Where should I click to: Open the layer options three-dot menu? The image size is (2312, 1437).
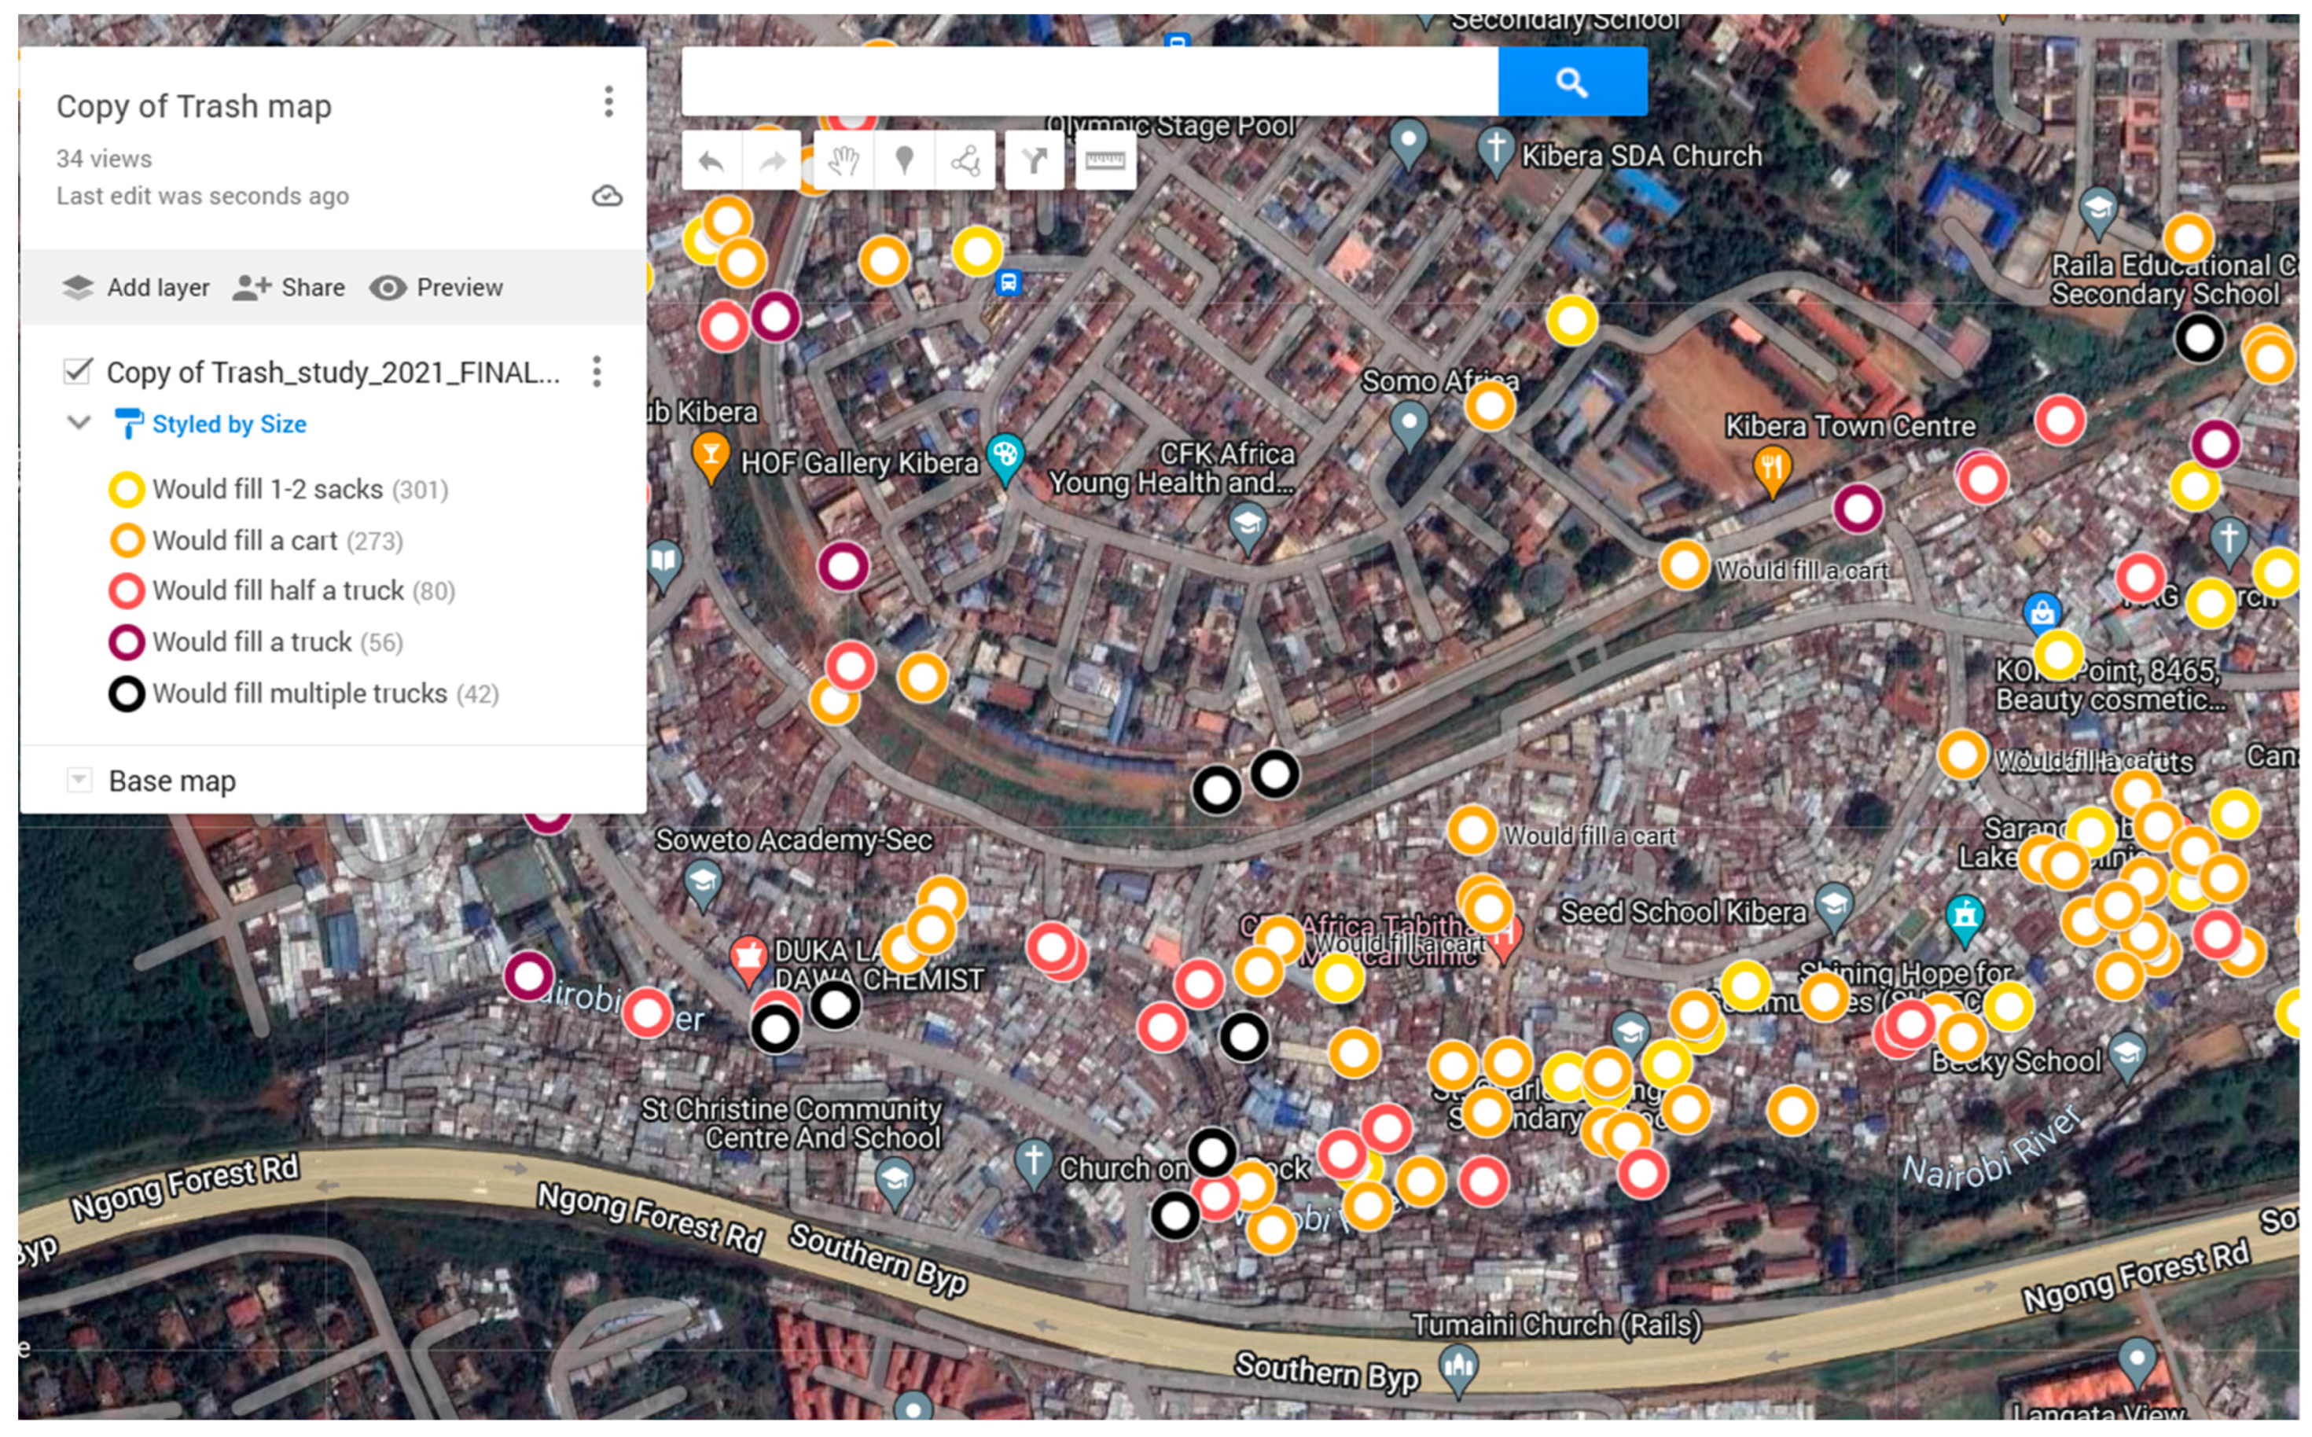[597, 372]
